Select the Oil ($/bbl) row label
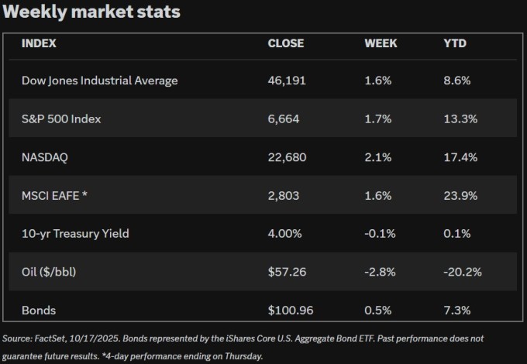The height and width of the screenshot is (364, 527). (x=51, y=272)
